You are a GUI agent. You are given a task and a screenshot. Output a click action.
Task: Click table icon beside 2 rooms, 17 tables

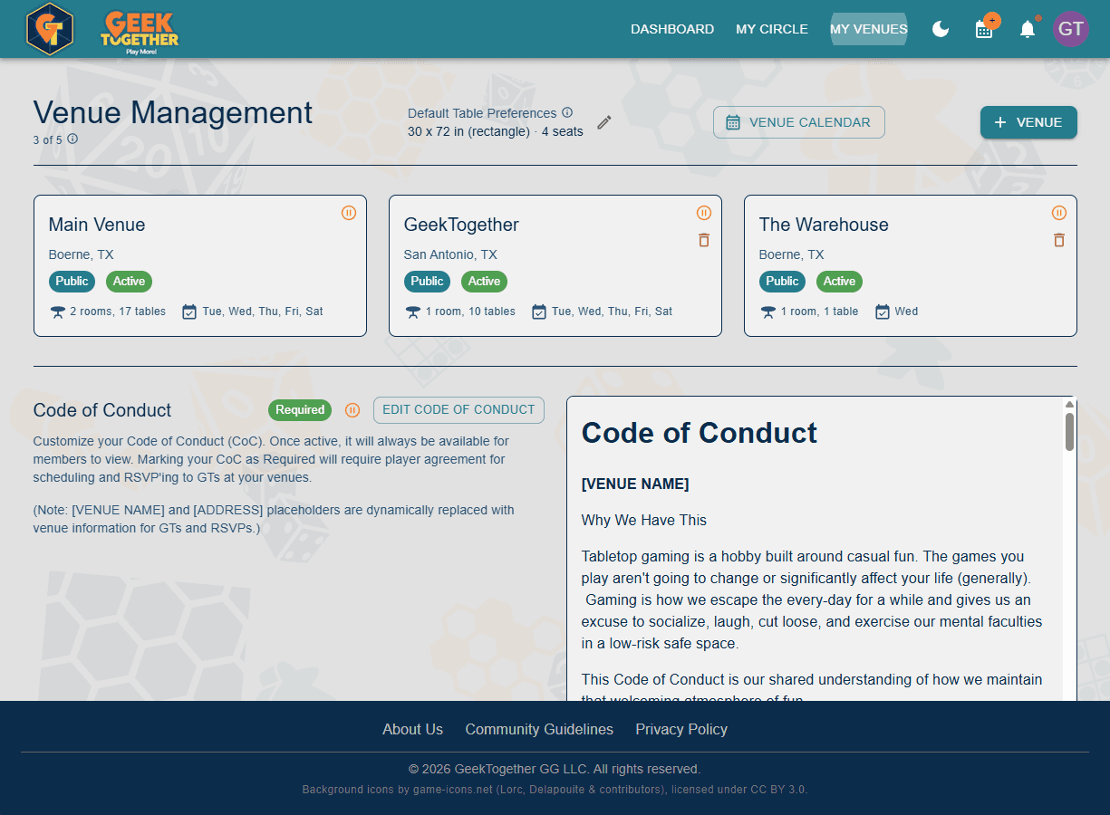point(58,312)
